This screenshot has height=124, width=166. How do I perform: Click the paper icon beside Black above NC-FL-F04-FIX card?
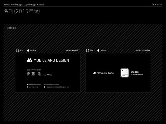coord(17,50)
